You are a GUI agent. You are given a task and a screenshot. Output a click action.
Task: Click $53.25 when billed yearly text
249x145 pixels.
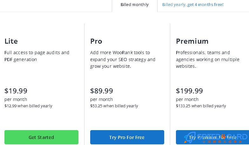point(114,106)
